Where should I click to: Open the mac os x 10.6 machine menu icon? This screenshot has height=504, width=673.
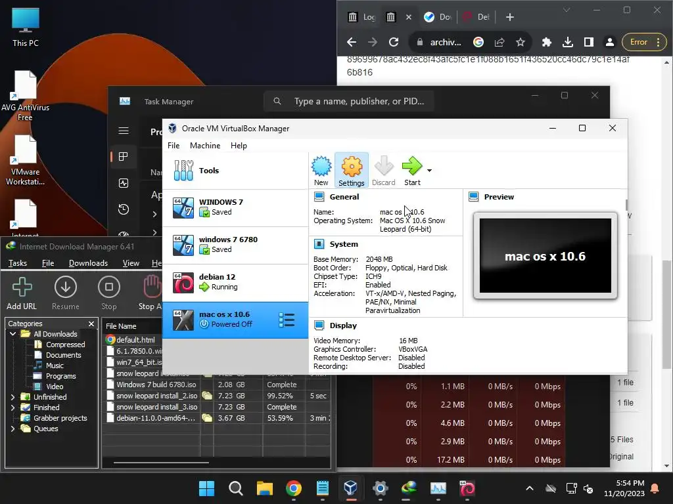[x=287, y=320]
